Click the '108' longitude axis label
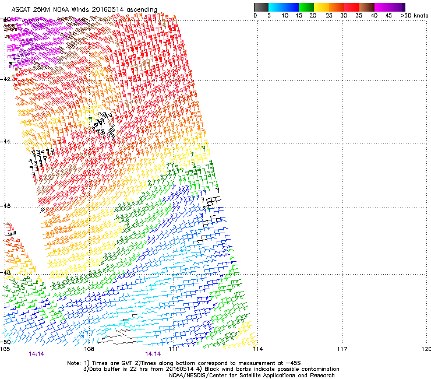Viewport: 431px width, 379px height. point(89,349)
